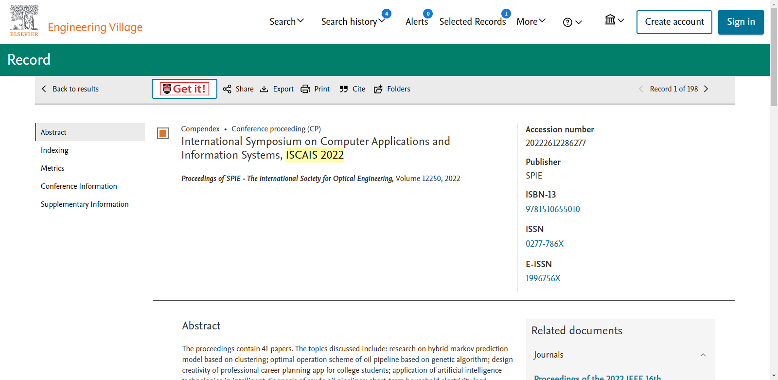Open ISBN-13 link 9781510655010
The width and height of the screenshot is (778, 380).
553,209
